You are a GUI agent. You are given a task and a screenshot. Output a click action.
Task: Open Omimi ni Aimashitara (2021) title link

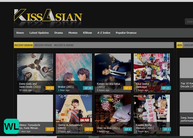pos(70,126)
